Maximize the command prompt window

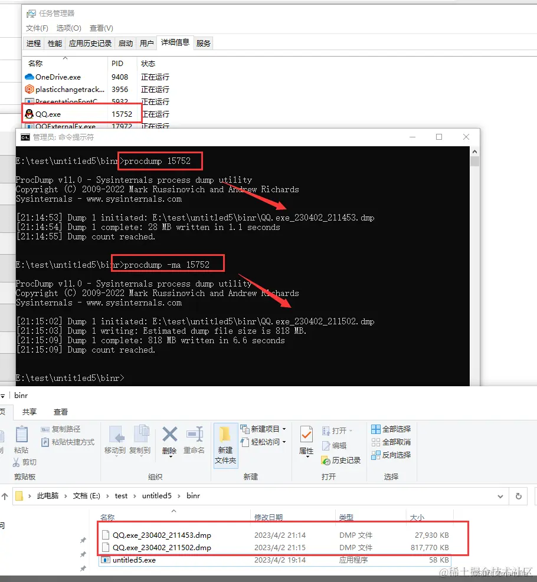[x=439, y=137]
